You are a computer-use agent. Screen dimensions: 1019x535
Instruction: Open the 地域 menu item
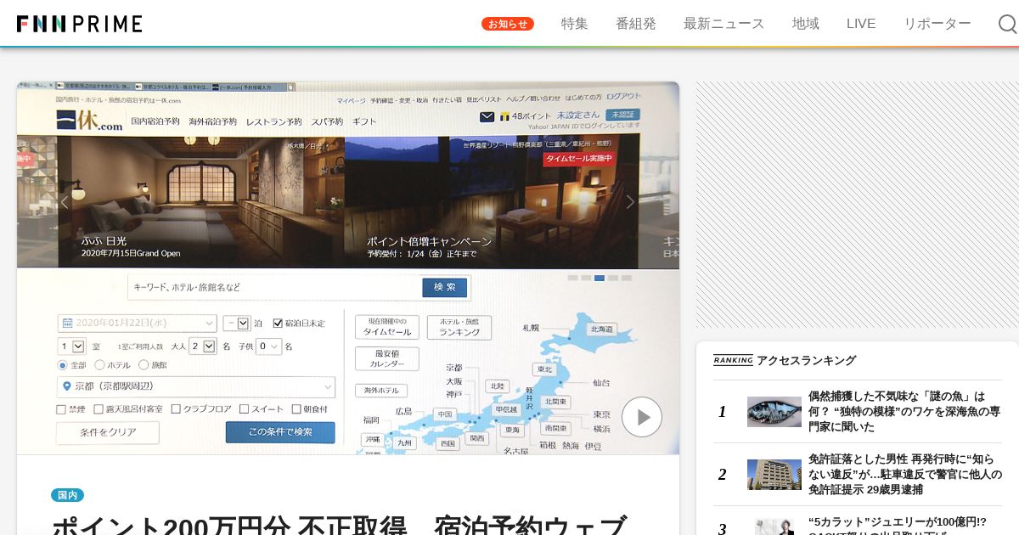pyautogui.click(x=806, y=24)
